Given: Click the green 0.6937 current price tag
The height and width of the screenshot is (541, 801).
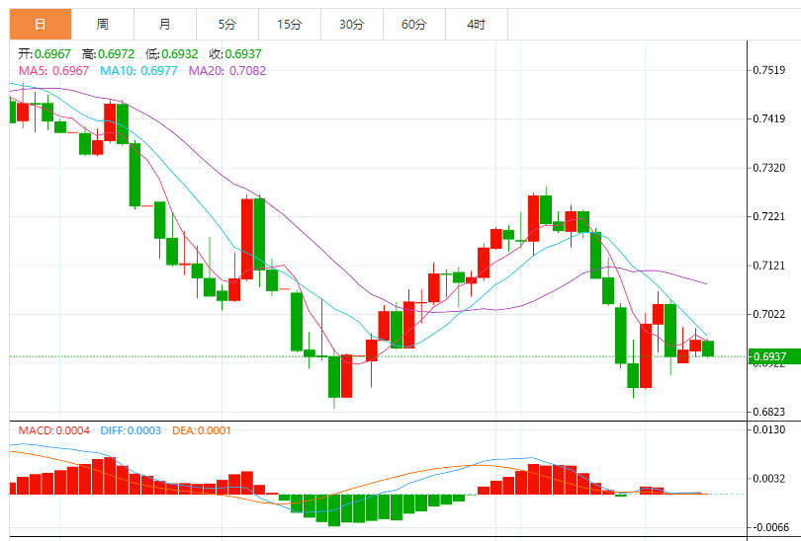Looking at the screenshot, I should [x=774, y=356].
